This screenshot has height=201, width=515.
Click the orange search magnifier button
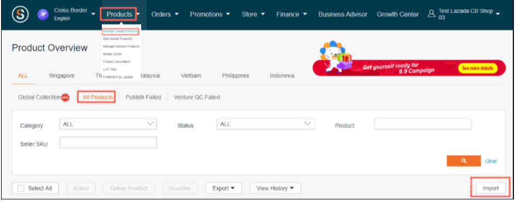click(464, 161)
